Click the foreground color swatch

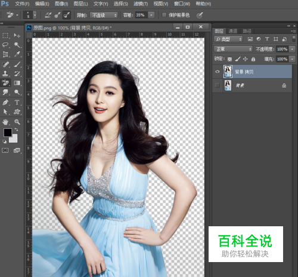(8, 133)
